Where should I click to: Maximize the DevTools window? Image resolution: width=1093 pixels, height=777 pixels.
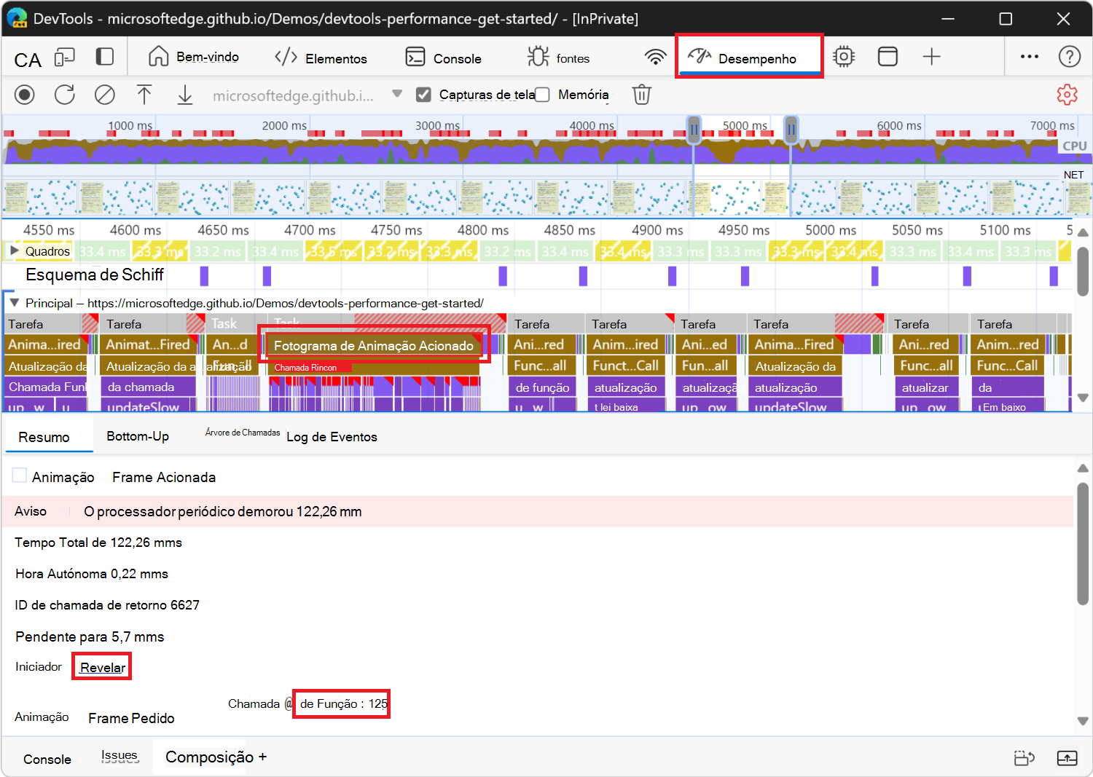click(1006, 19)
